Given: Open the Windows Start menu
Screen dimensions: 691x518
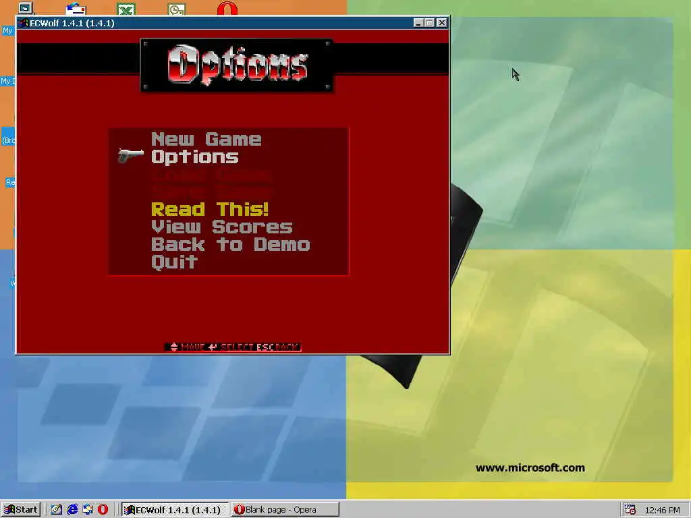Looking at the screenshot, I should click(x=21, y=510).
